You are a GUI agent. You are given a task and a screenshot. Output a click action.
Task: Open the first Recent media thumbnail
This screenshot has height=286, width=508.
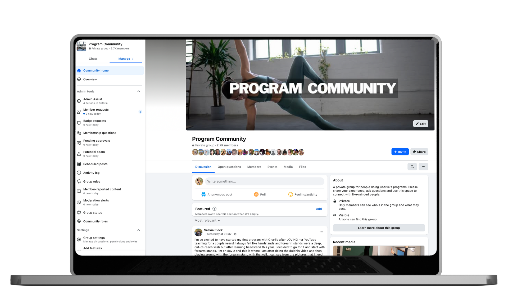[355, 251]
